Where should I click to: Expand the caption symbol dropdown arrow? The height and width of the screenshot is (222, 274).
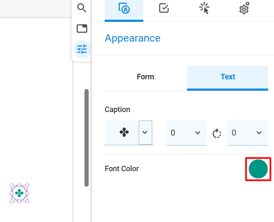[x=145, y=133]
